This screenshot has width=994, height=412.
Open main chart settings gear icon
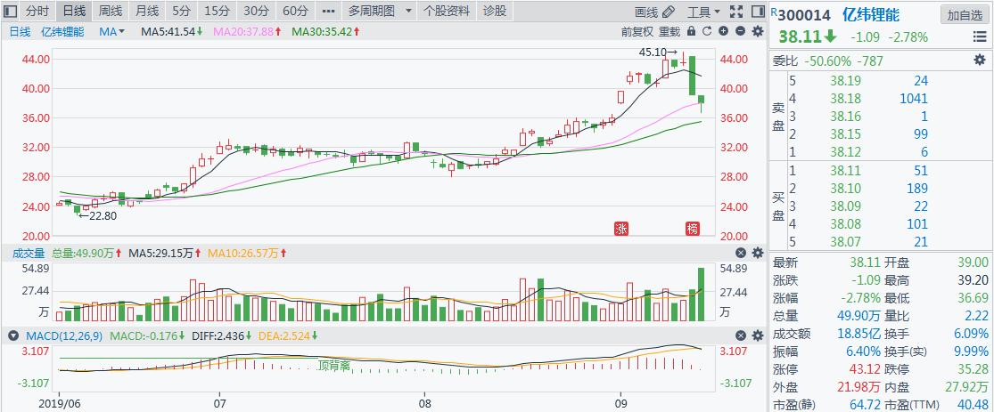click(x=758, y=31)
